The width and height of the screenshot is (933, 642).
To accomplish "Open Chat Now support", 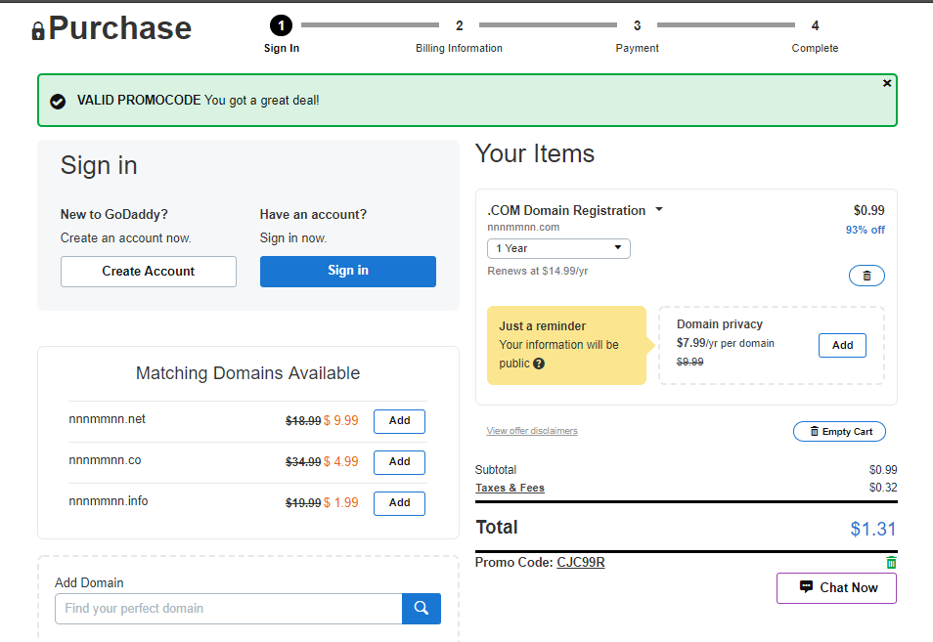I will (836, 588).
